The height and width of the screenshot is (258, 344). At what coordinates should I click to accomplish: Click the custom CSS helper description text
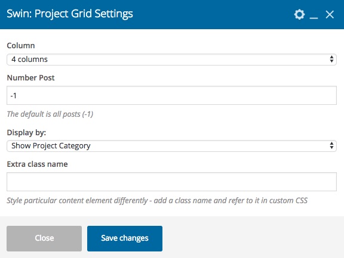157,200
